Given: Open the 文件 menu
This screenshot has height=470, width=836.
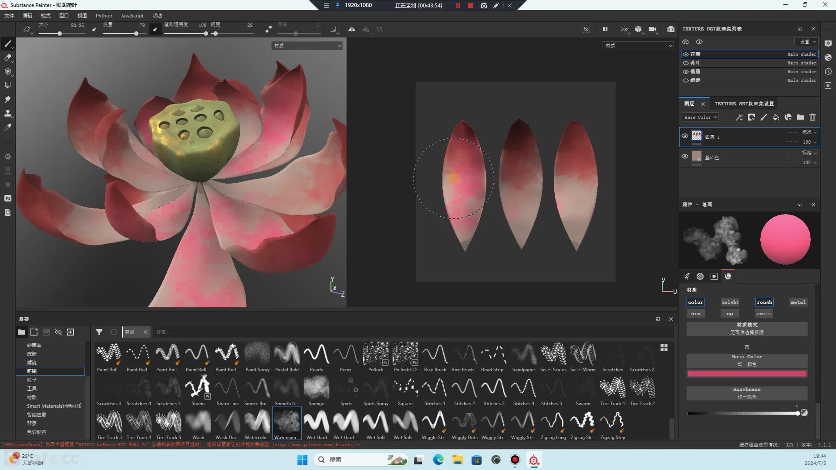Looking at the screenshot, I should (x=9, y=16).
